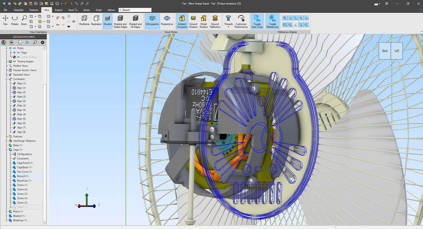The image size is (423, 229).
Task: Open quick access toolbar dropdown arrow
Action: tap(62, 3)
